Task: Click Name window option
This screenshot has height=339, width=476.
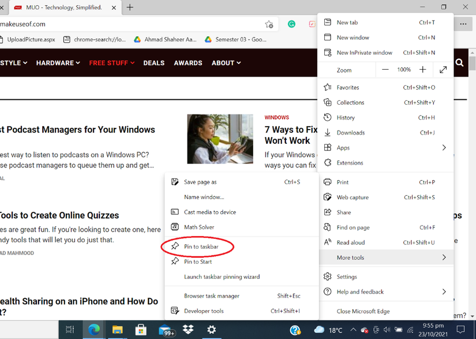Action: click(242, 197)
